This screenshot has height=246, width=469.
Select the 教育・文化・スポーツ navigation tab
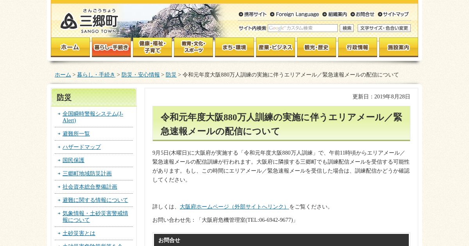[193, 47]
